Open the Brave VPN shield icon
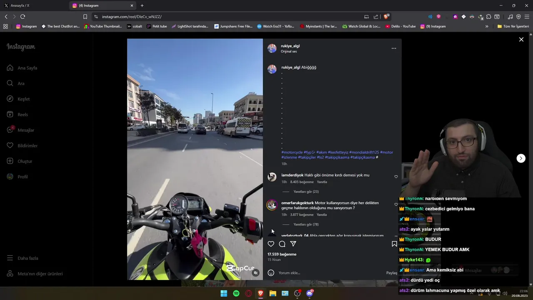This screenshot has width=533, height=300. [x=518, y=17]
